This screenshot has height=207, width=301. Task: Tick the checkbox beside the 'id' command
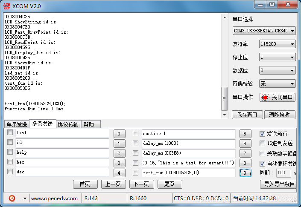point(10,142)
